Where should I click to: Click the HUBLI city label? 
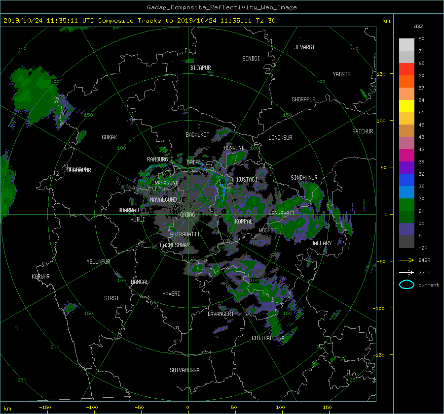(138, 220)
